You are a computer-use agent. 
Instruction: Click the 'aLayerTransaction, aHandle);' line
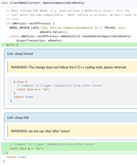(40, 40)
